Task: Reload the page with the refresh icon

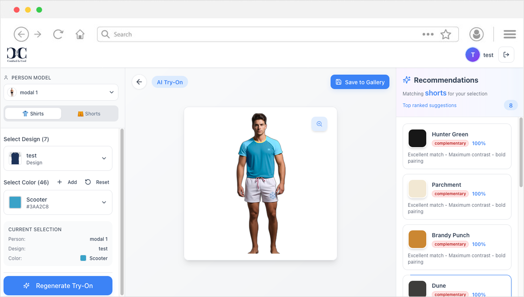Action: [58, 34]
